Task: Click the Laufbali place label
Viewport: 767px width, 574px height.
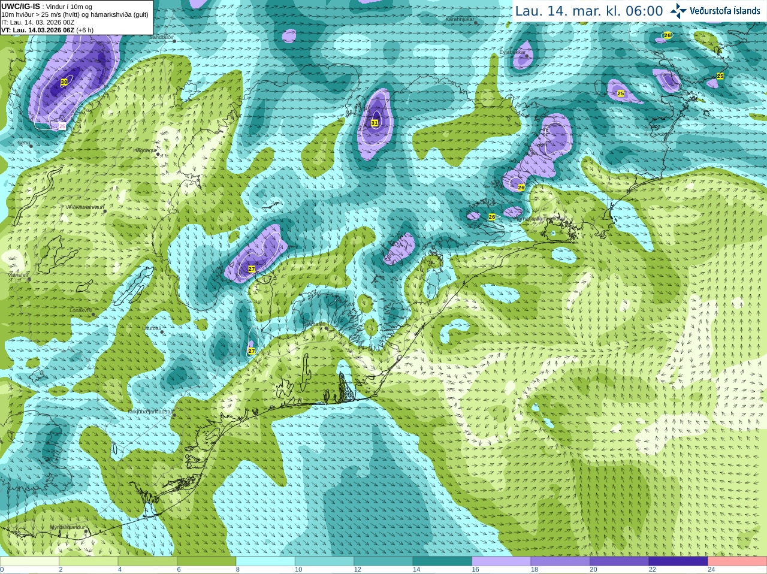Action: point(152,328)
